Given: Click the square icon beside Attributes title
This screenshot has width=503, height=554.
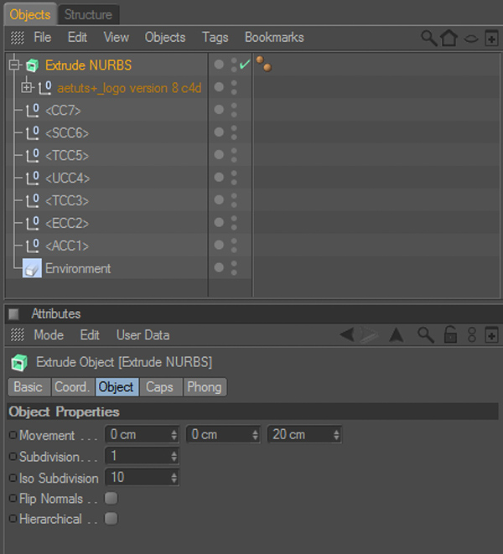Looking at the screenshot, I should point(13,313).
